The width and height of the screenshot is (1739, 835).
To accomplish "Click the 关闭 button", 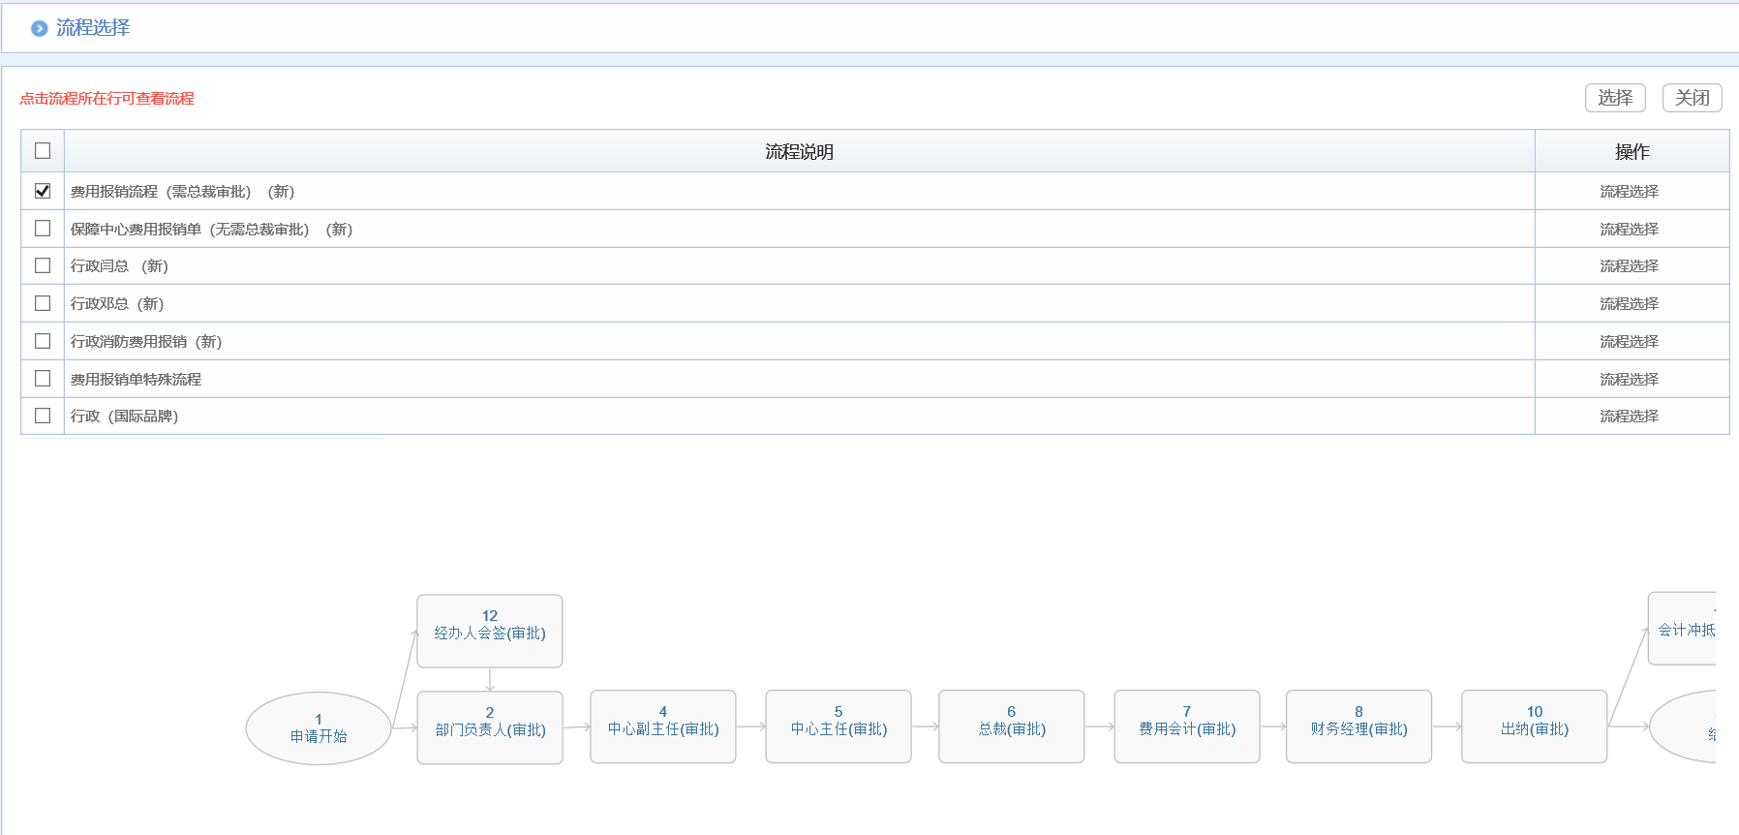I will point(1692,98).
